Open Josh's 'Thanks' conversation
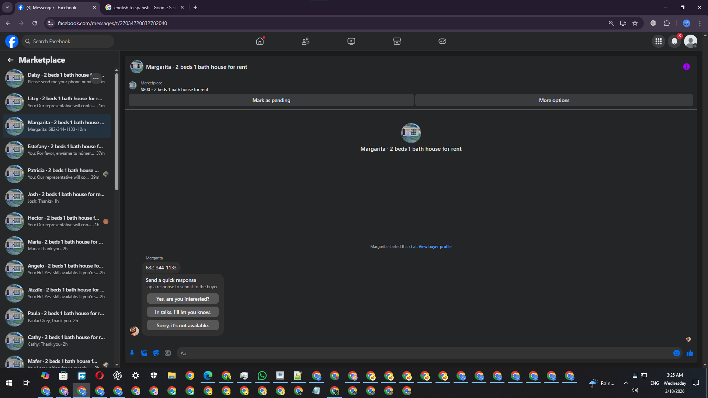The width and height of the screenshot is (708, 398). tap(57, 198)
